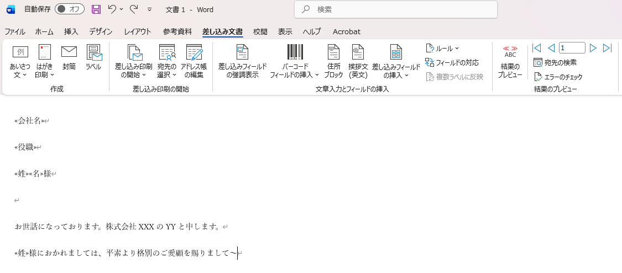Save the document with the floppy icon
Image resolution: width=622 pixels, height=273 pixels.
[x=96, y=9]
